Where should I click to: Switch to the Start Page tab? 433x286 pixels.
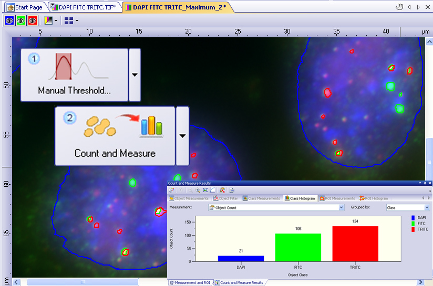click(x=25, y=7)
